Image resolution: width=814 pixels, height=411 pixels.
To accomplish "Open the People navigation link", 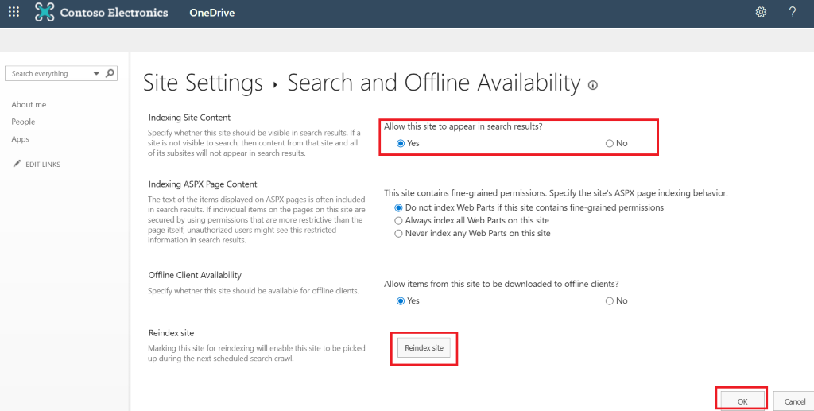I will (x=23, y=122).
